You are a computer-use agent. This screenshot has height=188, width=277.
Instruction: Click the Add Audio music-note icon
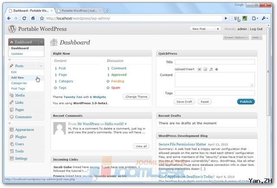(x=211, y=69)
